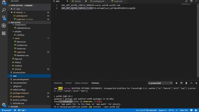
Task: Collapse the views folder
Action: click(17, 38)
